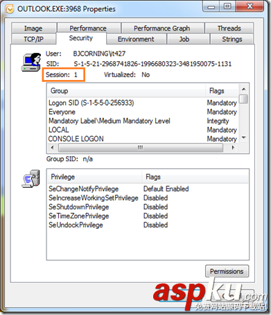Image resolution: width=271 pixels, height=315 pixels.
Task: Select the SeUndockPrivilege row
Action: 148,225
